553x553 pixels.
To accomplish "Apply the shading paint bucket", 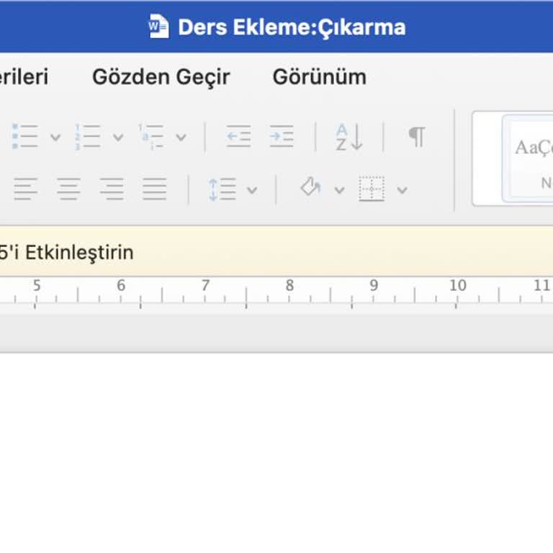I will (311, 187).
